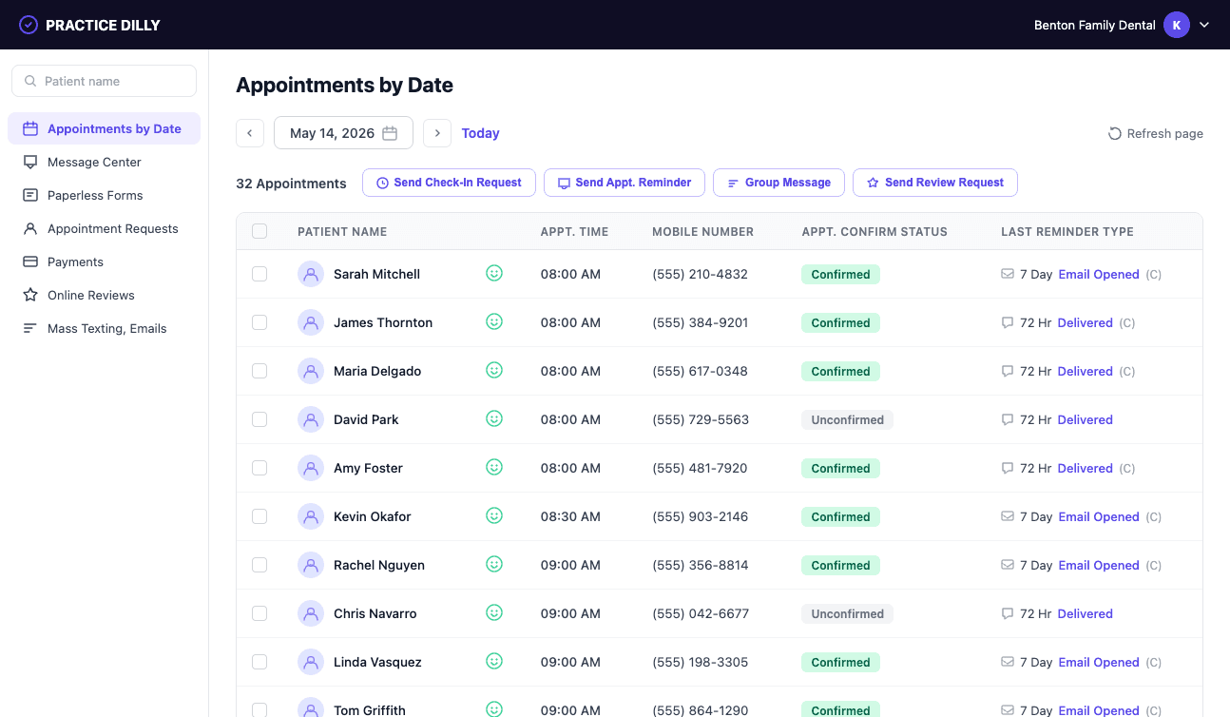Check the box for Kevin Okafor
The image size is (1230, 717).
tap(259, 516)
